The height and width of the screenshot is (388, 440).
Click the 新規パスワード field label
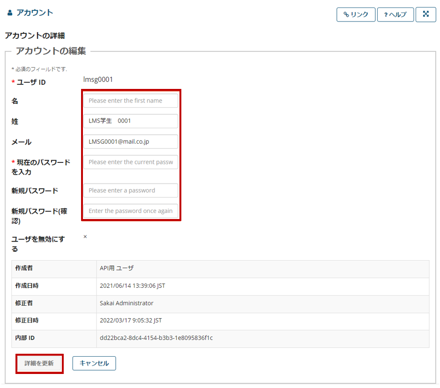(35, 190)
